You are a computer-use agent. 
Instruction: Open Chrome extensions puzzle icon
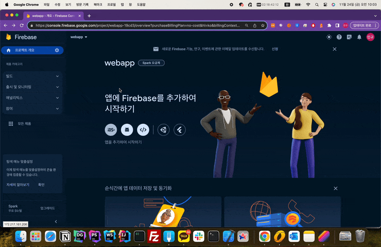pos(329,26)
